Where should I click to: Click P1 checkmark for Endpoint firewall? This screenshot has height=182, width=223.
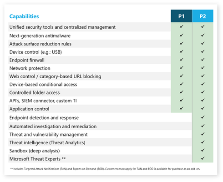(182, 60)
